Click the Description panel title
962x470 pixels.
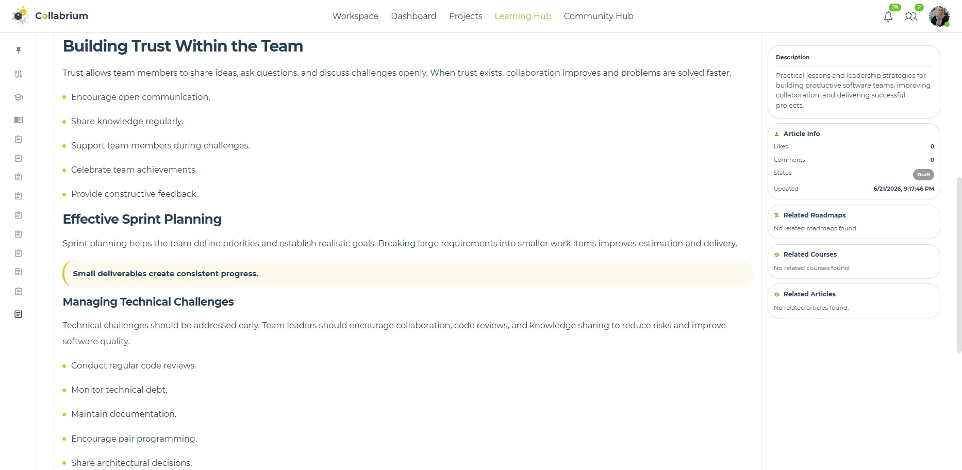[792, 57]
